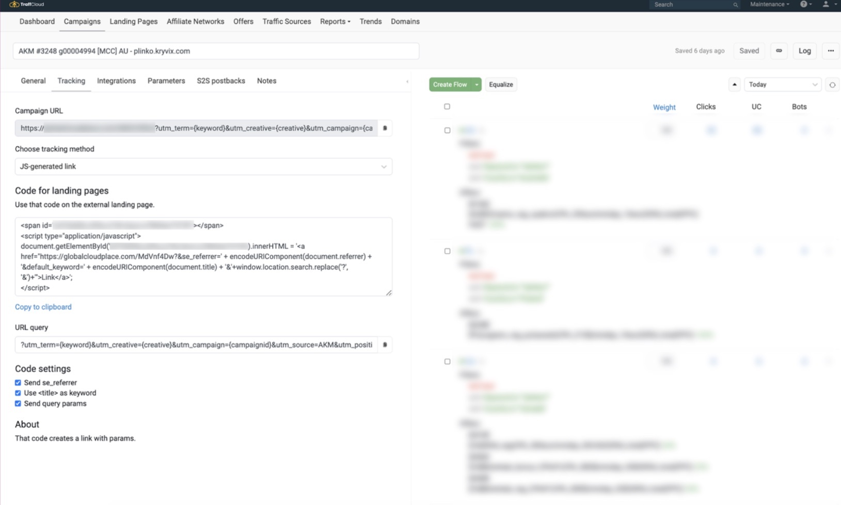Click the Campaign URL field

click(196, 128)
